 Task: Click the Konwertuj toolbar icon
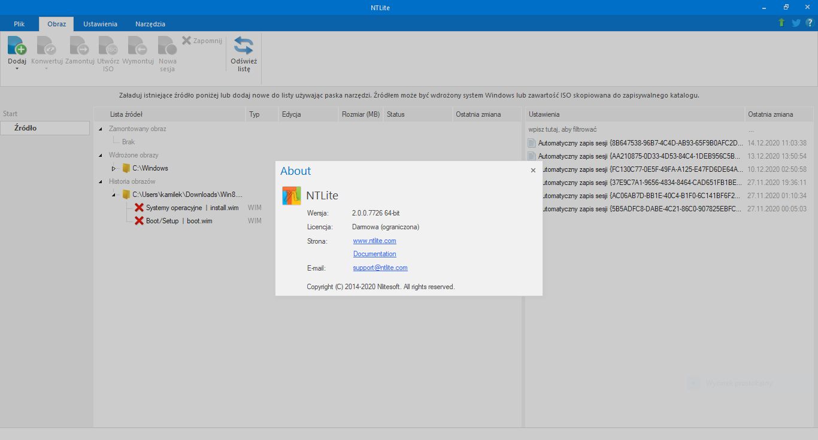47,45
